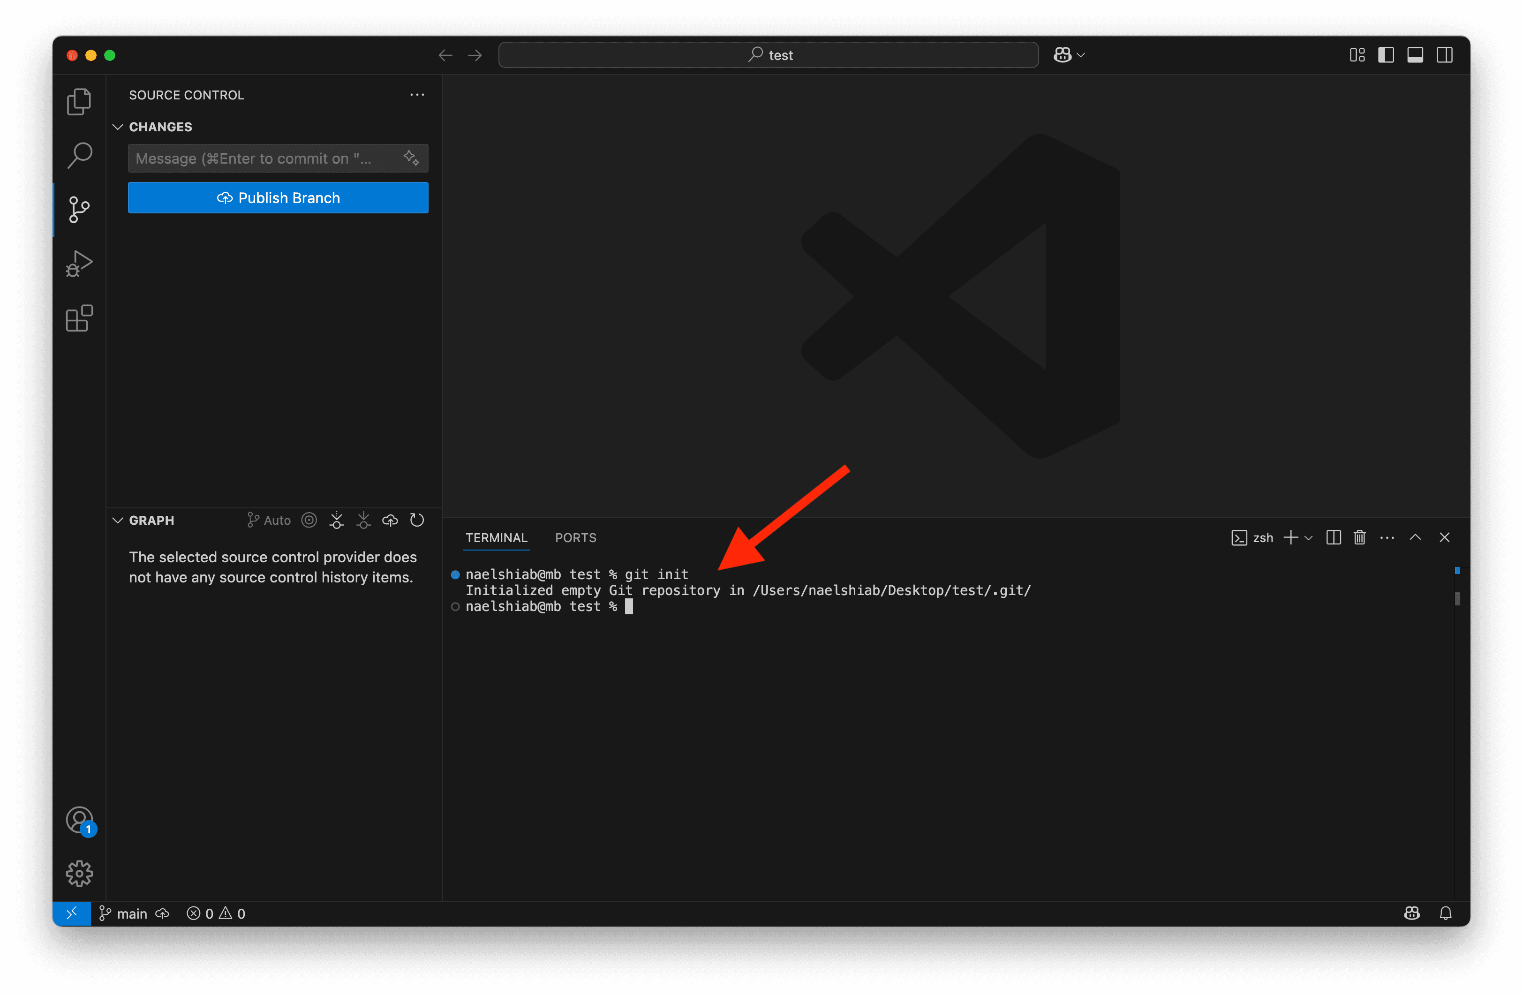This screenshot has width=1523, height=996.
Task: Open Copilot status in status bar
Action: (1412, 913)
